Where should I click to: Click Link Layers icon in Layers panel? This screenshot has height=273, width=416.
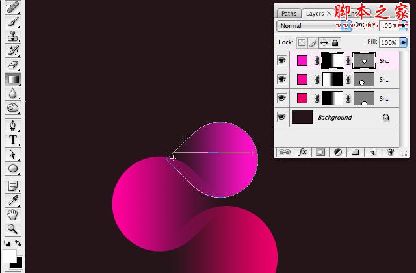(285, 152)
